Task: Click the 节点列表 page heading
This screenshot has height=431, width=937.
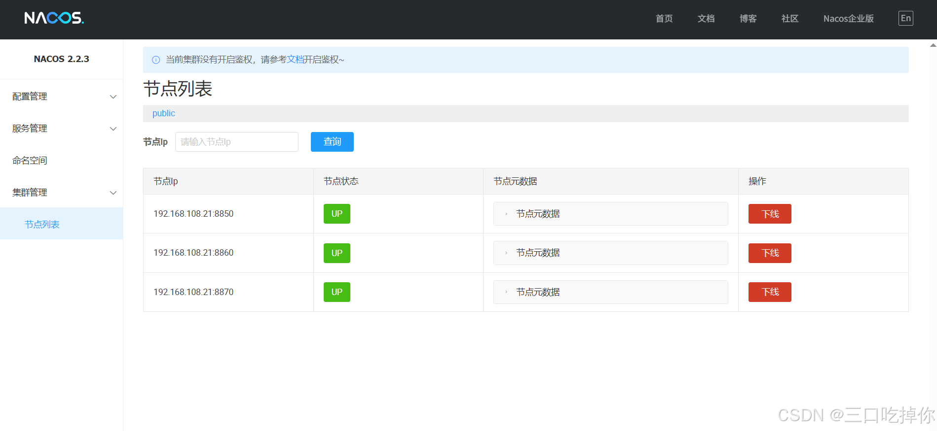Action: point(178,89)
